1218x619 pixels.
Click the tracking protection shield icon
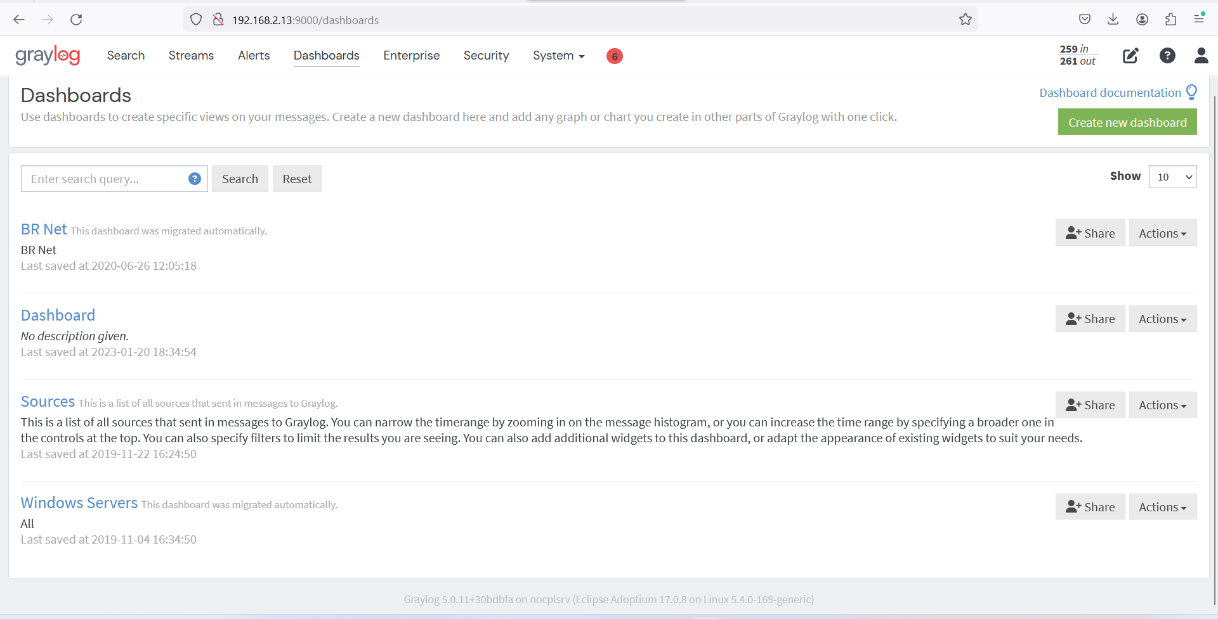(x=195, y=19)
